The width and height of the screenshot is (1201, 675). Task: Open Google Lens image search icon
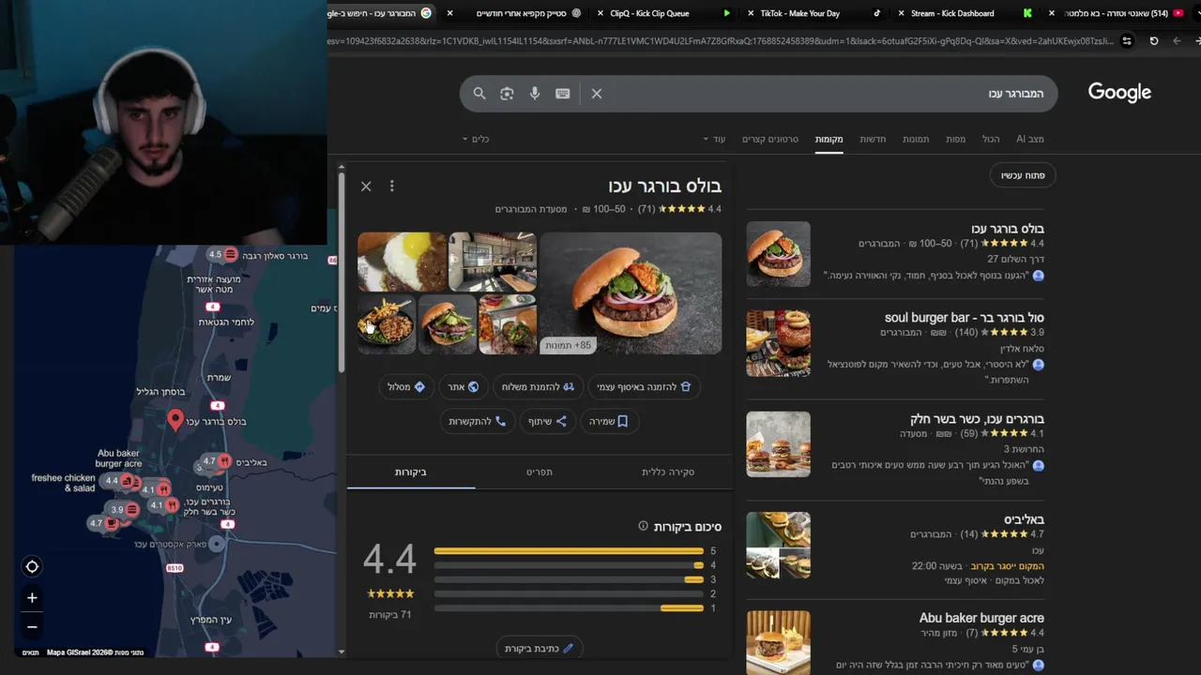507,94
